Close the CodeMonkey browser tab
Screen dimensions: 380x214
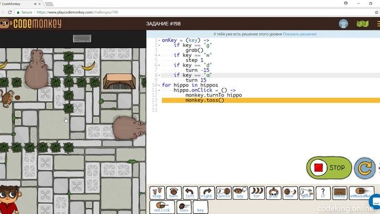(40, 4)
